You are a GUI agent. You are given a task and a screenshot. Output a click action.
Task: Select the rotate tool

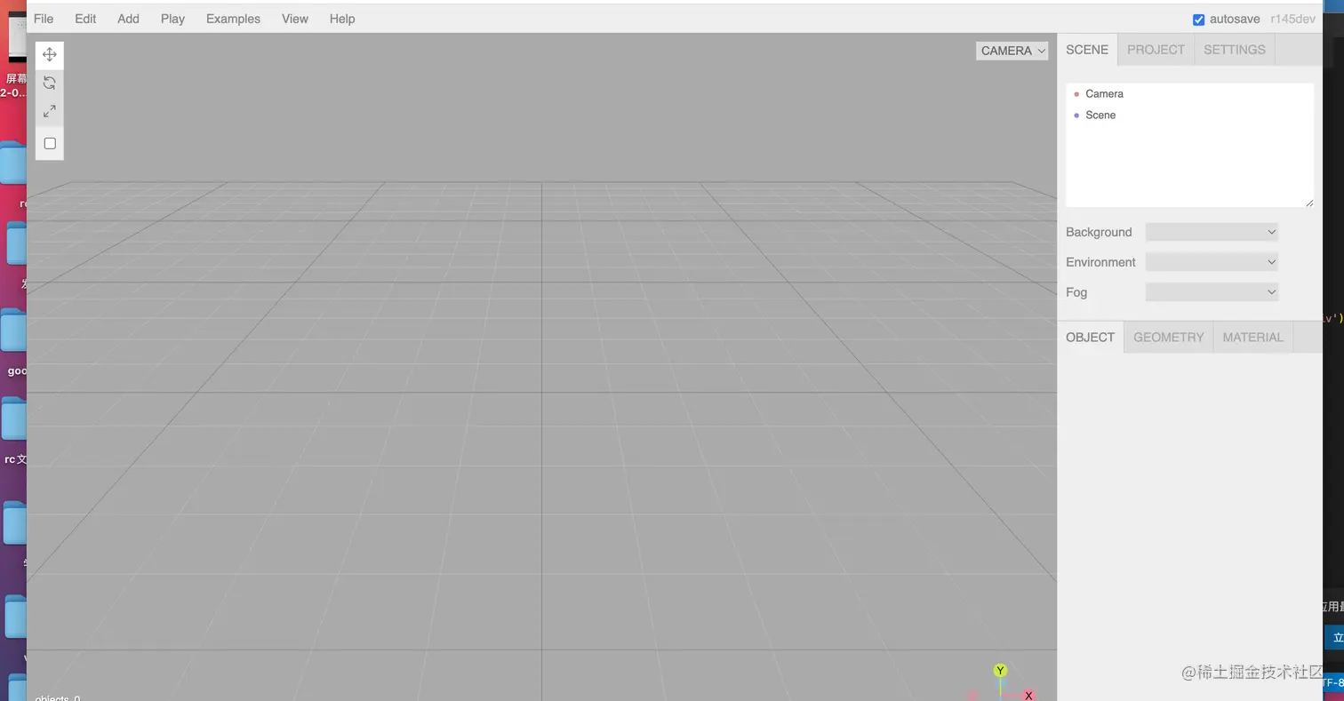[50, 83]
